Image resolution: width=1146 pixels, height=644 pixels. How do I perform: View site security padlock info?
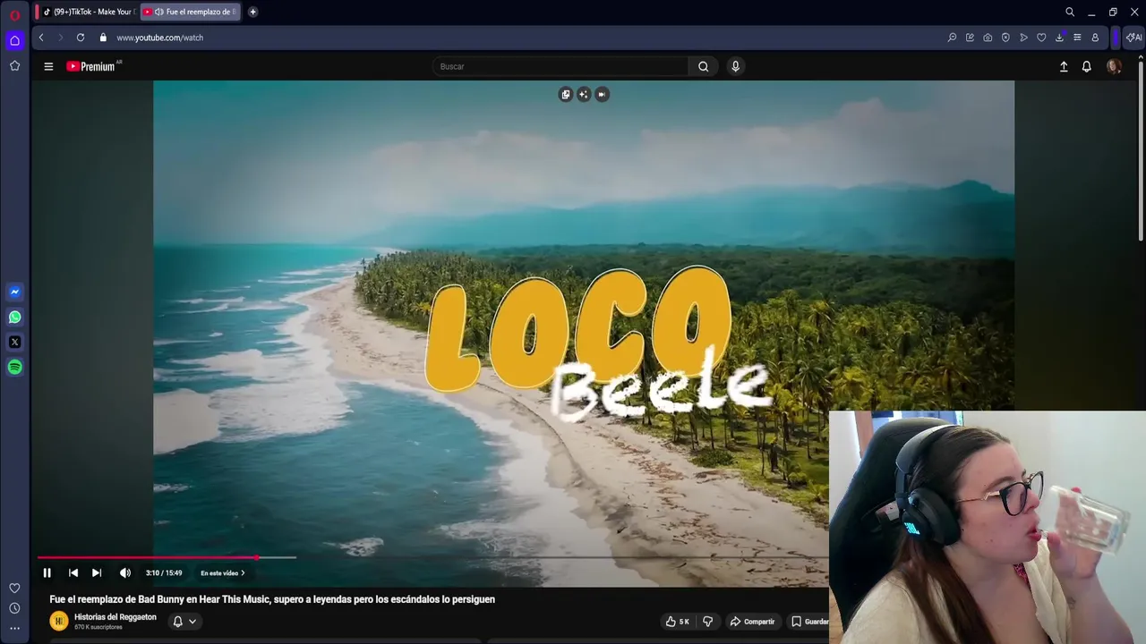(103, 38)
